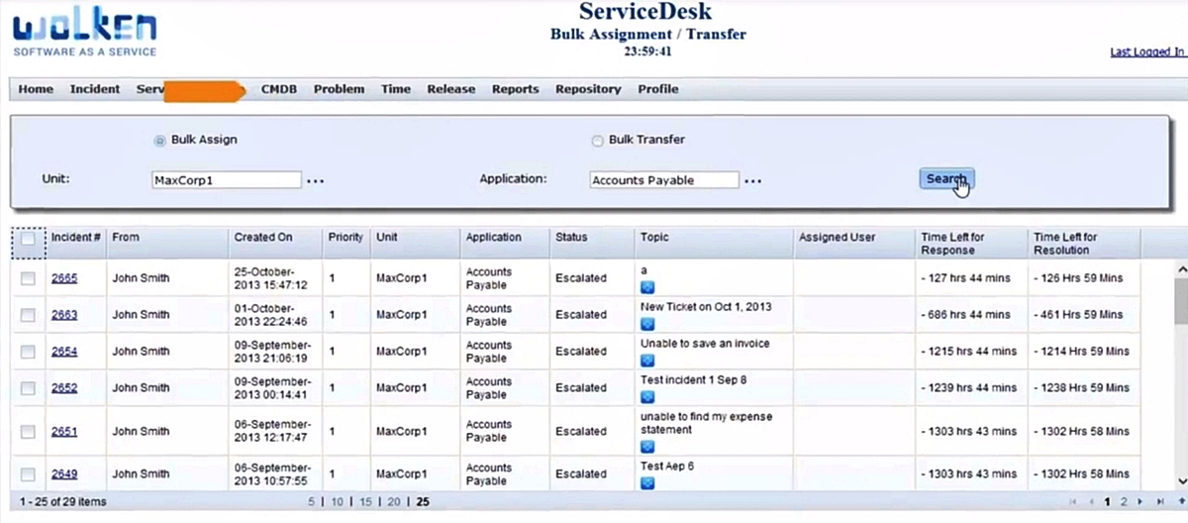This screenshot has width=1188, height=523.
Task: Check the box for incident 2649
Action: point(28,474)
